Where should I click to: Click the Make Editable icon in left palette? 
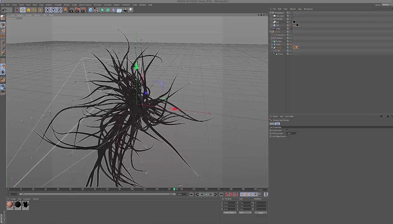pos(3,17)
